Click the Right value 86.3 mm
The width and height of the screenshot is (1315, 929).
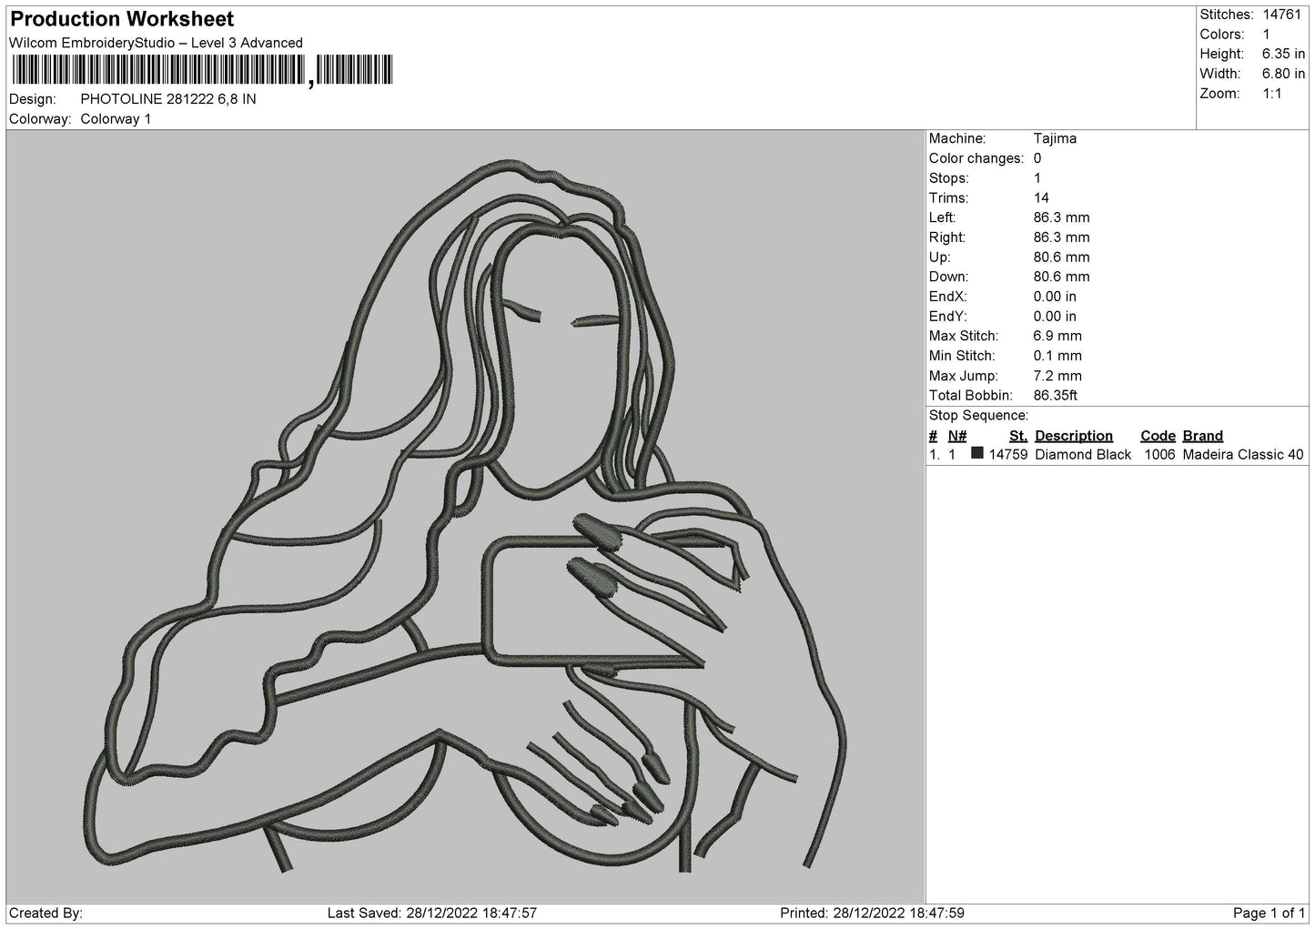(1061, 237)
